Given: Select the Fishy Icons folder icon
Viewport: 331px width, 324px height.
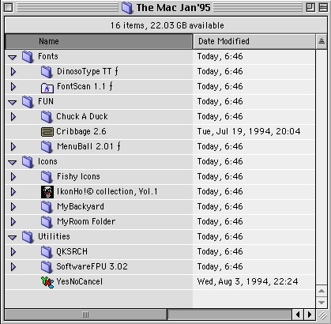Looking at the screenshot, I should pos(47,177).
